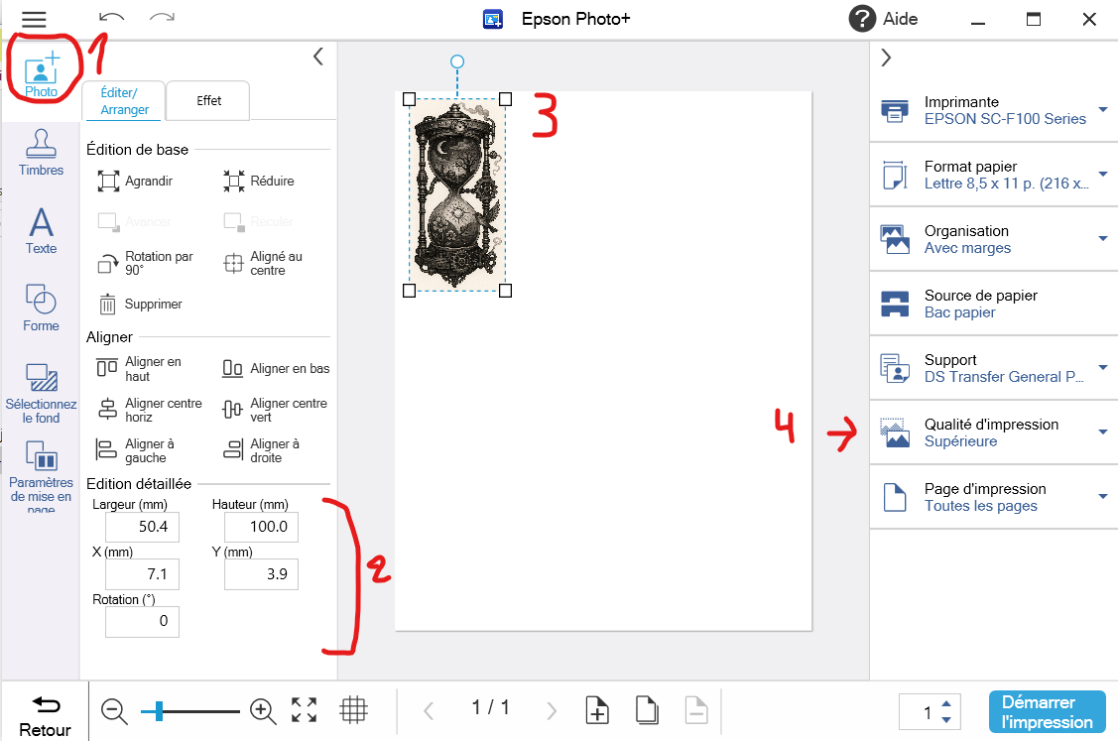
Task: Collapse the right print settings panel
Action: [886, 58]
